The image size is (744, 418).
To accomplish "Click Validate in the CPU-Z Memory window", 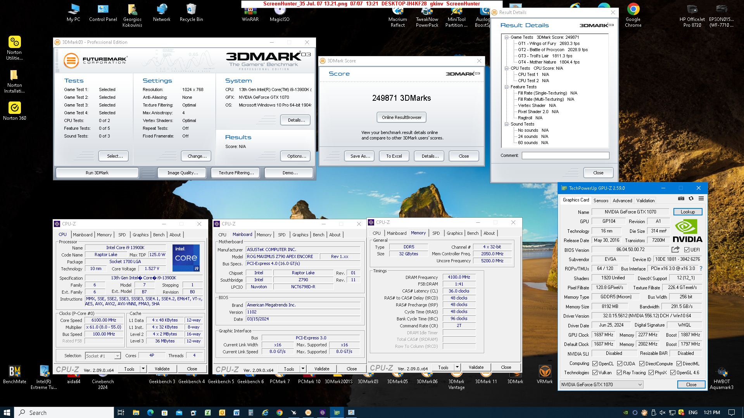I will [x=476, y=367].
